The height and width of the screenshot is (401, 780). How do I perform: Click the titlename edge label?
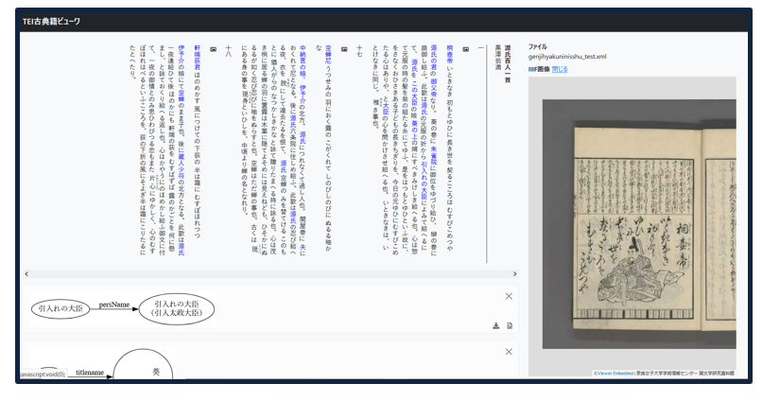(90, 372)
